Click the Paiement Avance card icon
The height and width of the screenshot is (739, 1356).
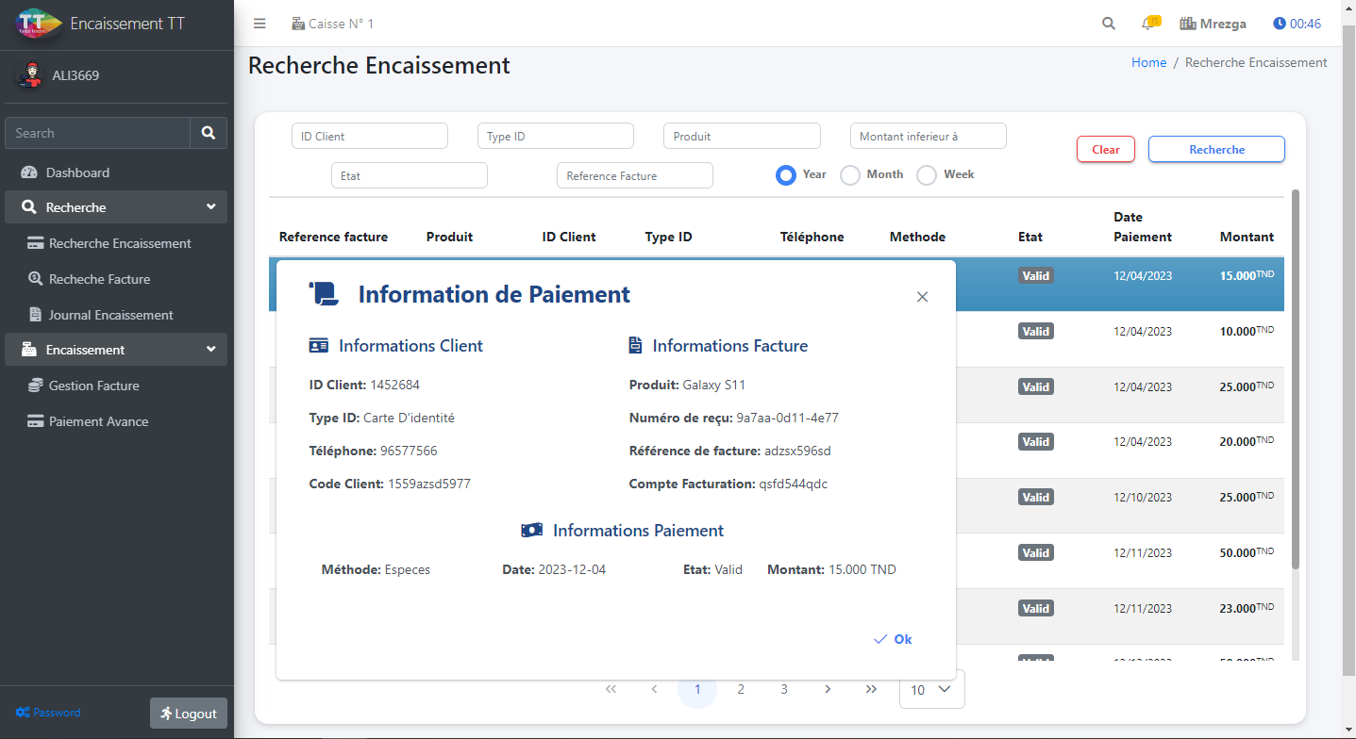36,421
